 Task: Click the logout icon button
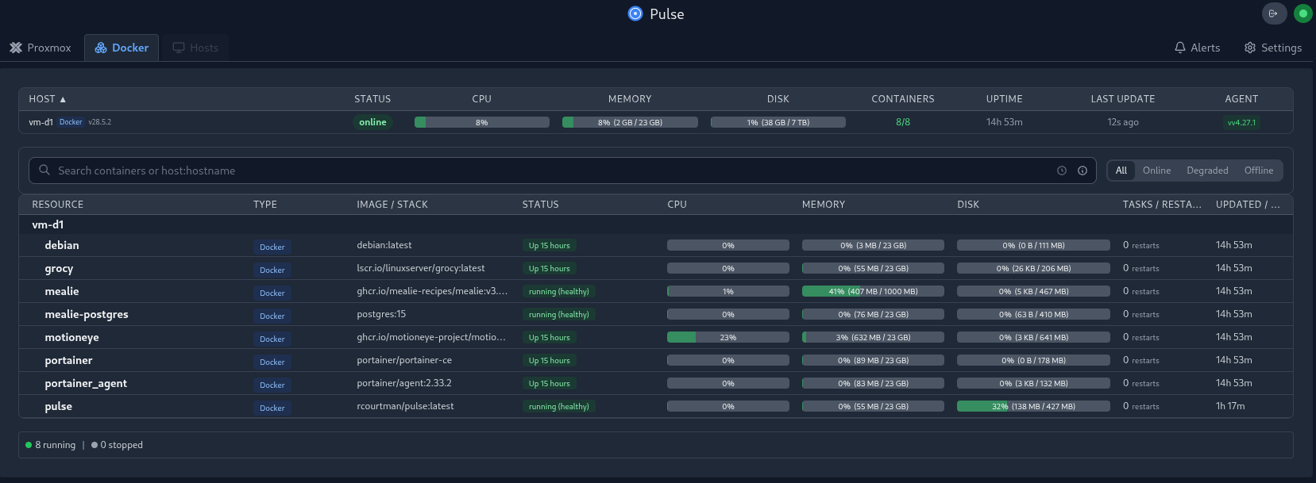[1273, 13]
